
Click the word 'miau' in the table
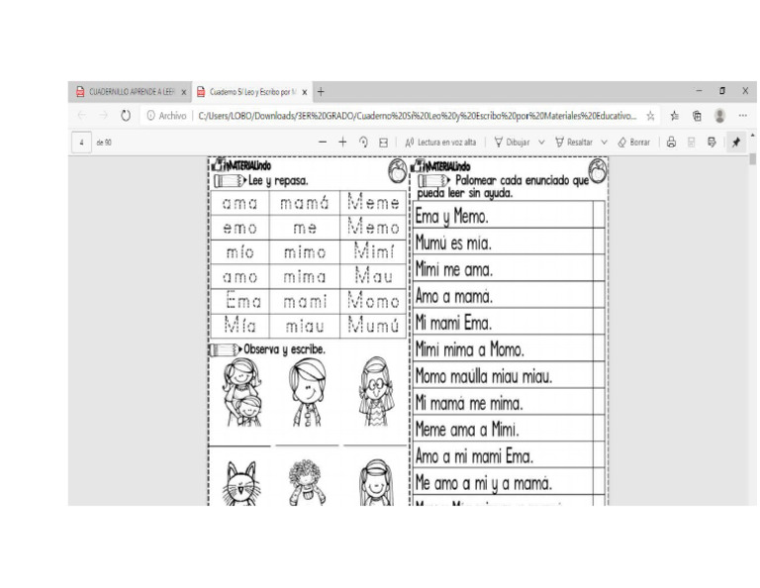point(305,326)
